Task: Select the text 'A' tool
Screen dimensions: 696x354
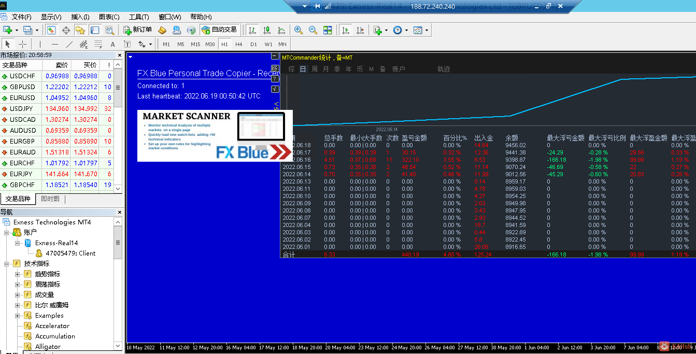Action: [x=112, y=44]
